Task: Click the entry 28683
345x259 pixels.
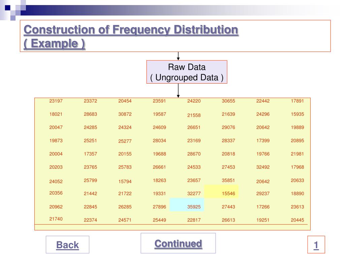Action: [90, 114]
